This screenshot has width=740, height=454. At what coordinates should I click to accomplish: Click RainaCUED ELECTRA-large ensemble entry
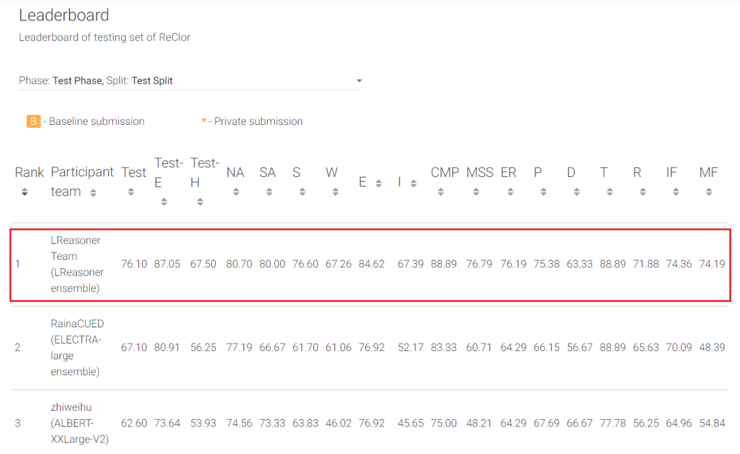(x=77, y=348)
